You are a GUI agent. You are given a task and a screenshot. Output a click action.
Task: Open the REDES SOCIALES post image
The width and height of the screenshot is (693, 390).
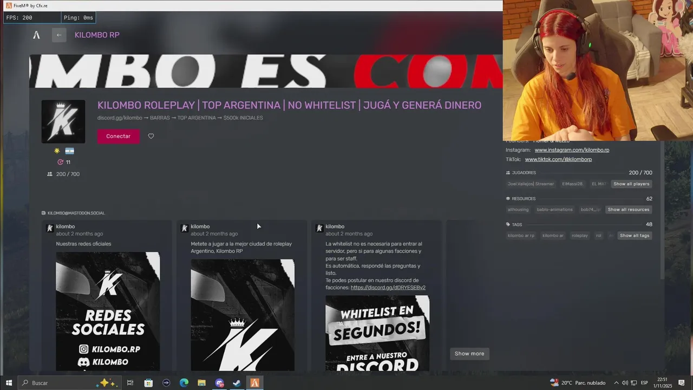point(108,311)
